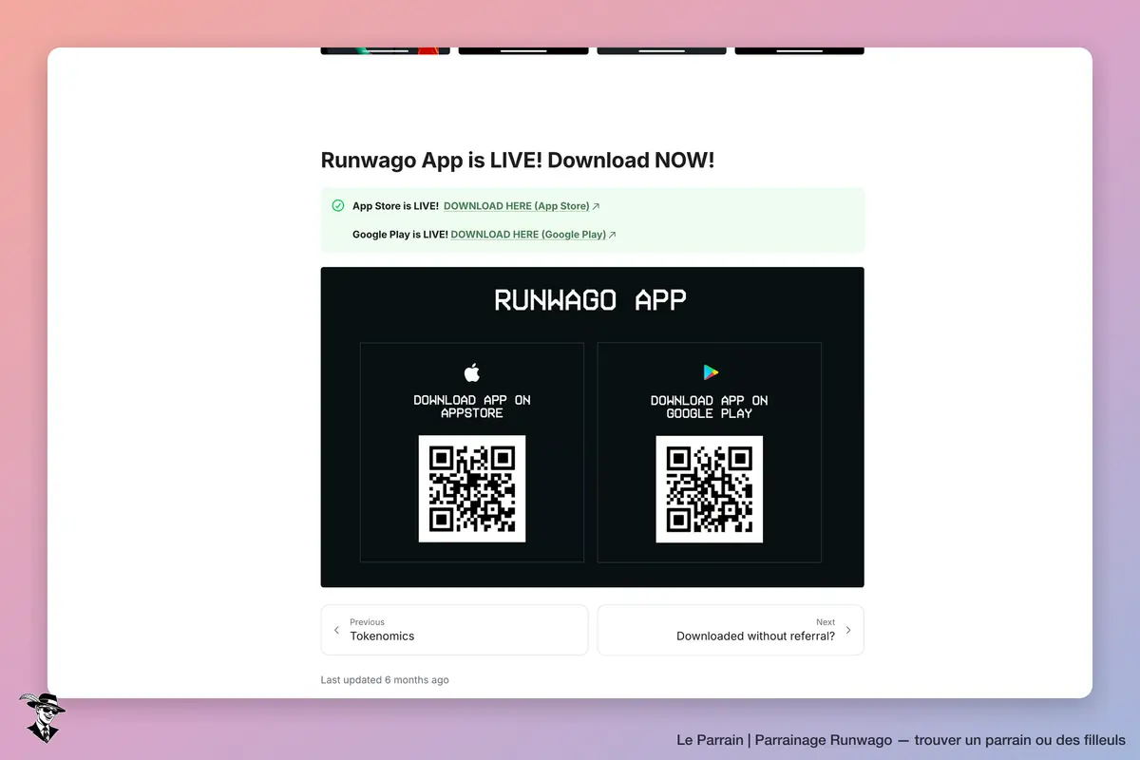This screenshot has height=760, width=1140.
Task: Click the right chevron beside Downloaded without referral
Action: 848,630
